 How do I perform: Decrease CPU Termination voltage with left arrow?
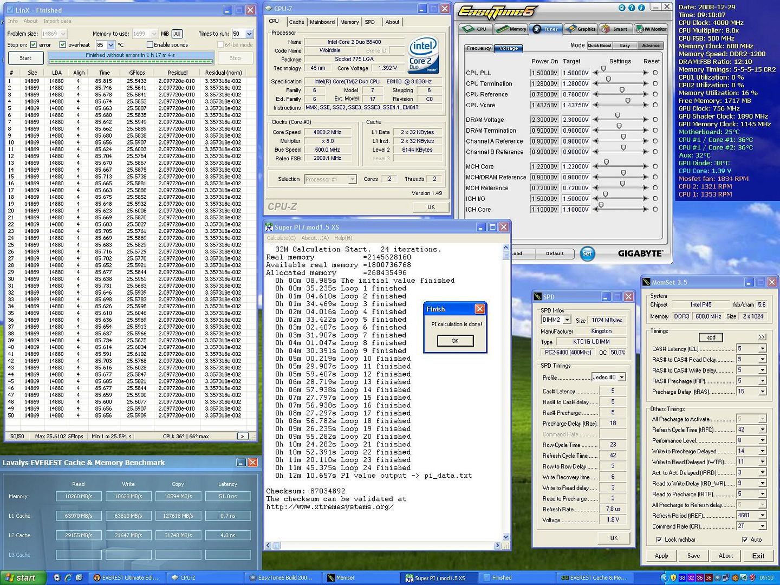pos(596,83)
